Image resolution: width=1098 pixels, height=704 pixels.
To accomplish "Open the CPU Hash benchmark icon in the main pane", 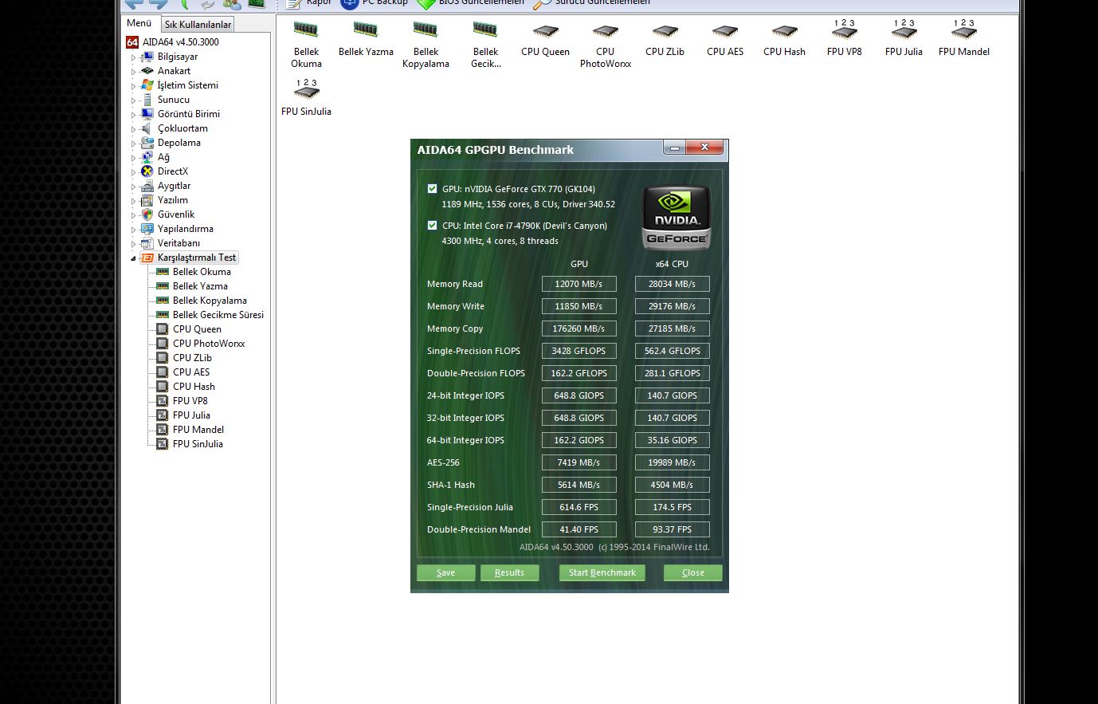I will 784,40.
